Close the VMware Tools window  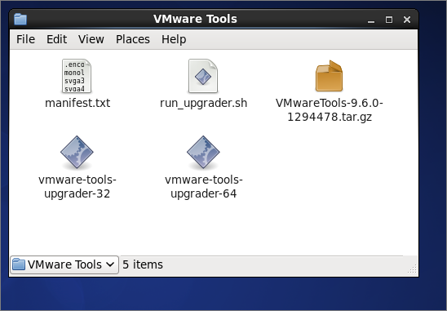point(407,20)
